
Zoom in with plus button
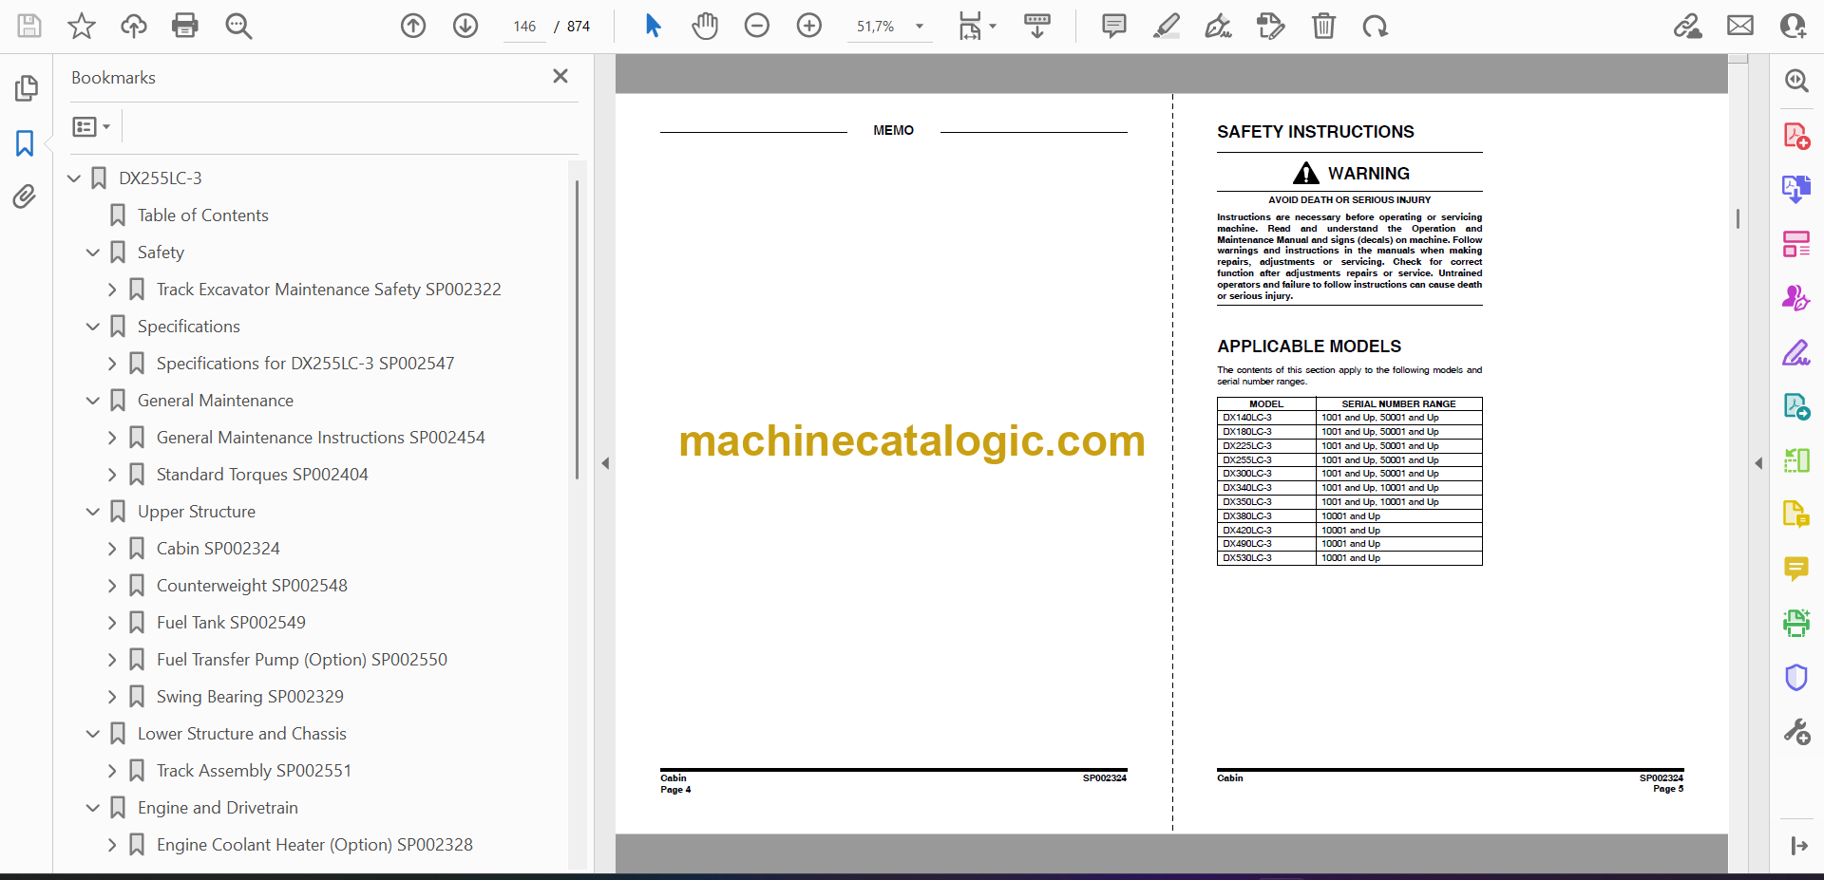809,26
